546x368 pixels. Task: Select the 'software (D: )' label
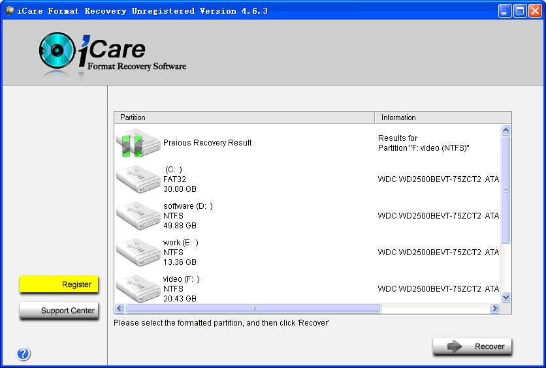coord(188,206)
